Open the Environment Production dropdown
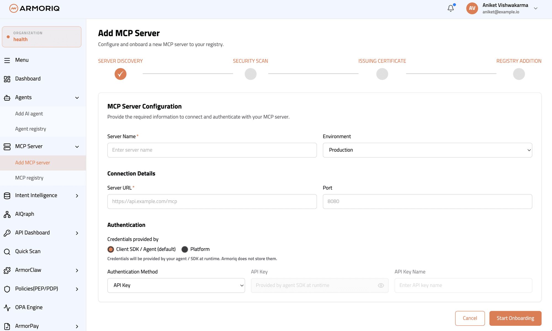Viewport: 552px width, 331px height. tap(427, 150)
